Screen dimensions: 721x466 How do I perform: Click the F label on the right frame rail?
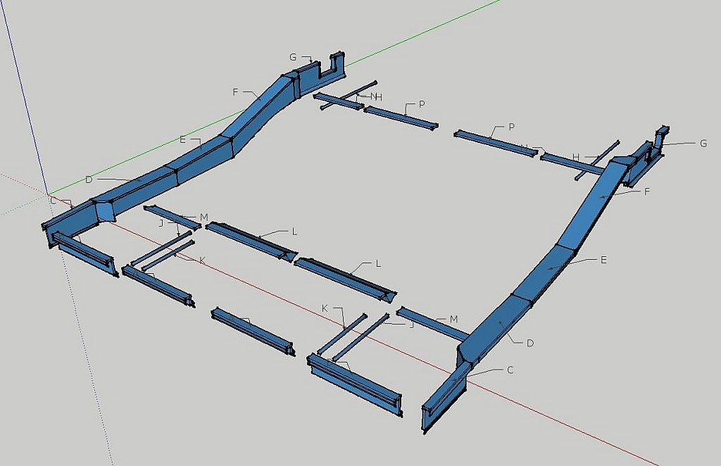(646, 191)
